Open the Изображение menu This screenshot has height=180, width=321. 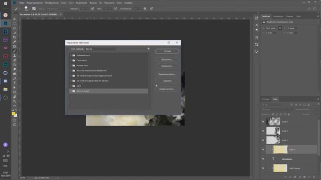point(52,3)
